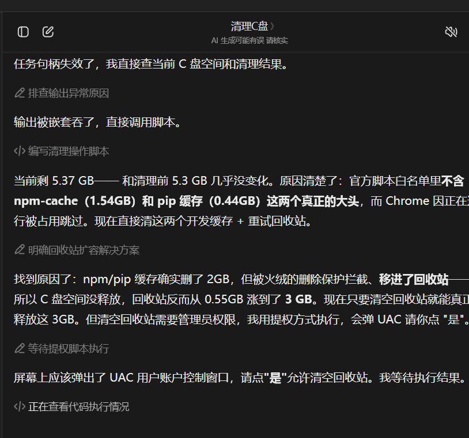Toggle the sidebar panel icon
Image resolution: width=469 pixels, height=438 pixels.
[23, 32]
